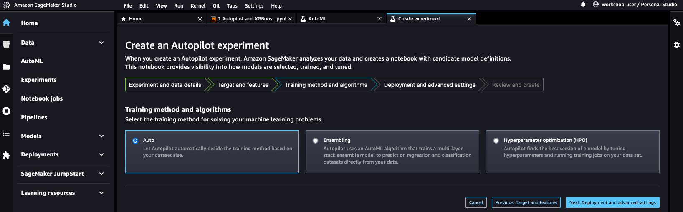
Task: Expand the Data section chevron
Action: pos(101,43)
